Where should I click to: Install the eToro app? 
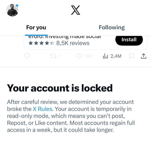coord(129,40)
